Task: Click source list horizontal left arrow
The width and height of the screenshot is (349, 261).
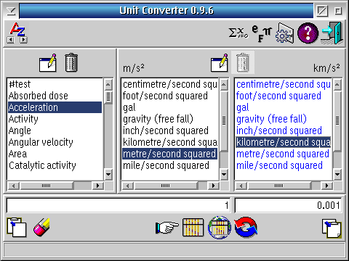Action: (x=128, y=186)
